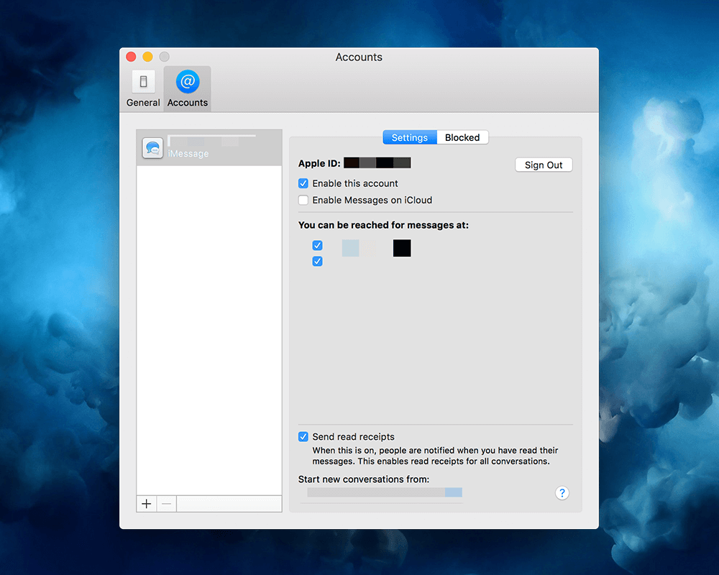The width and height of the screenshot is (719, 575).
Task: Select the Accounts preferences pane
Action: [x=187, y=89]
